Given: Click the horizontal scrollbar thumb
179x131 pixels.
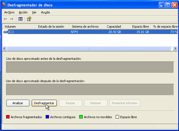Looking at the screenshot, I should coord(89,49).
